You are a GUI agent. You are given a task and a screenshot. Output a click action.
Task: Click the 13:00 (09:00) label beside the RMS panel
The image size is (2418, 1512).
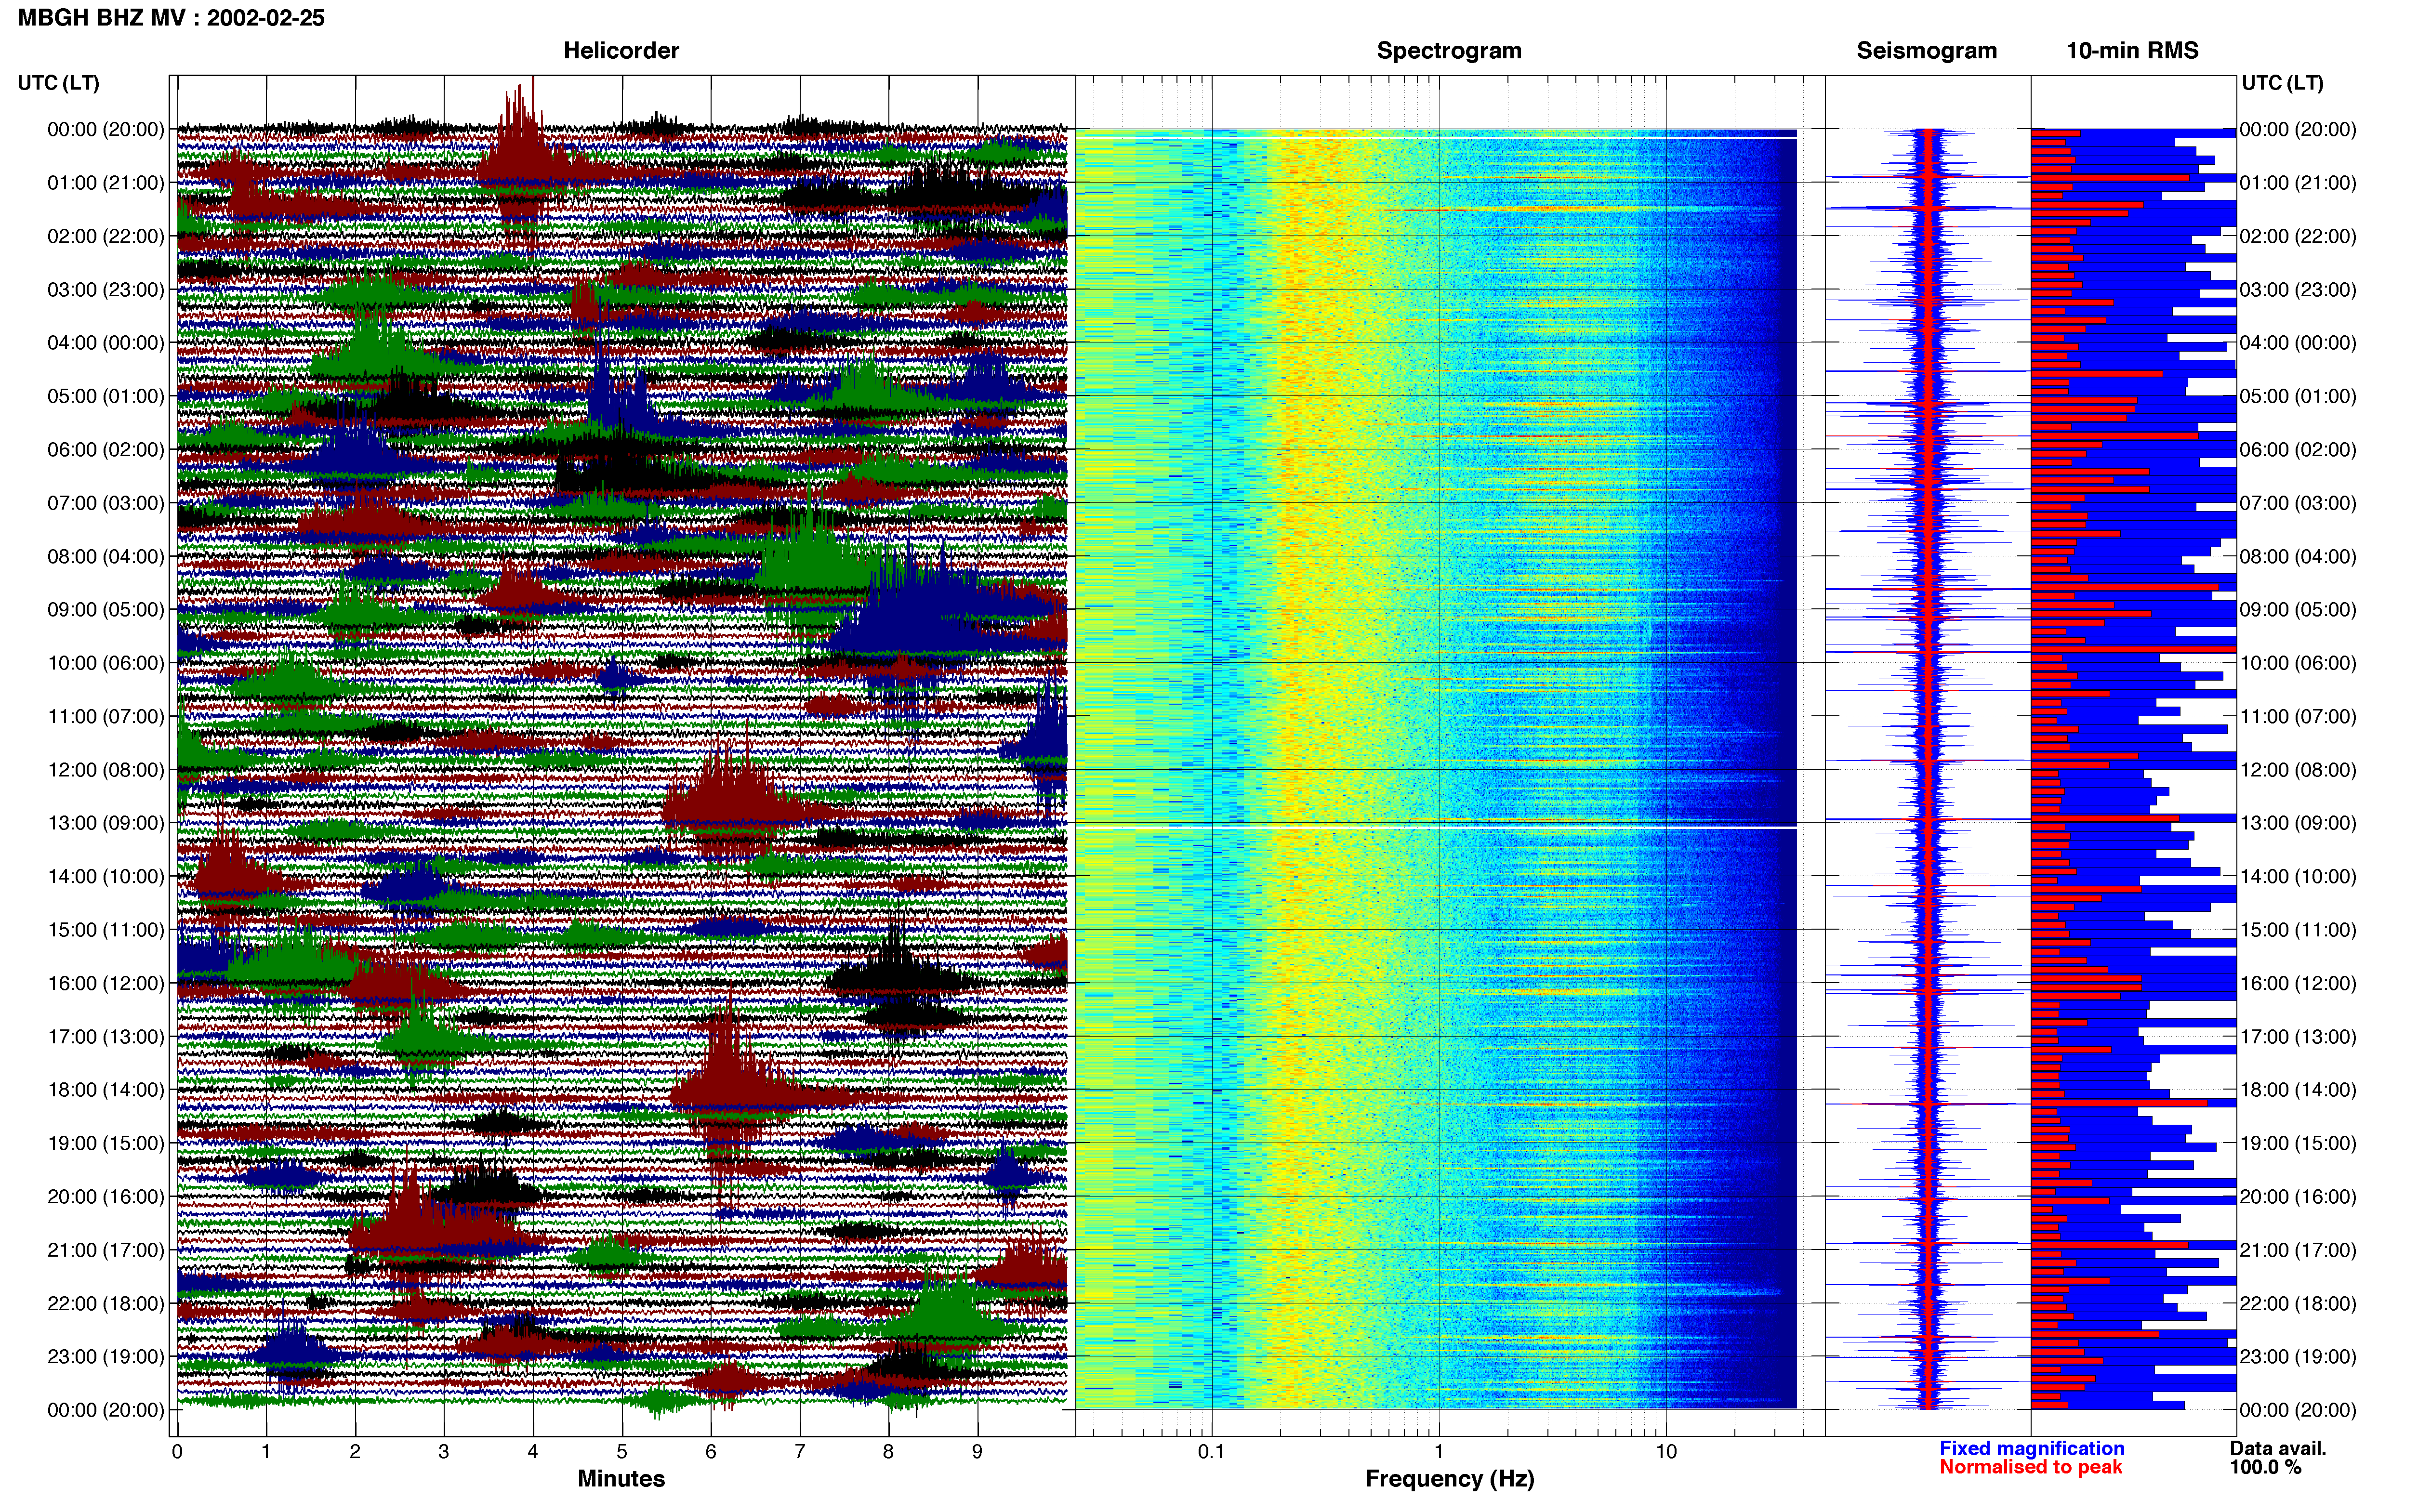pyautogui.click(x=2298, y=823)
